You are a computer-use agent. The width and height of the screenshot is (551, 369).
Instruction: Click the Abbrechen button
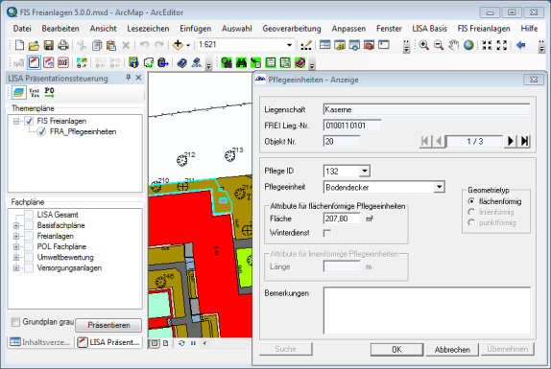[x=452, y=350]
